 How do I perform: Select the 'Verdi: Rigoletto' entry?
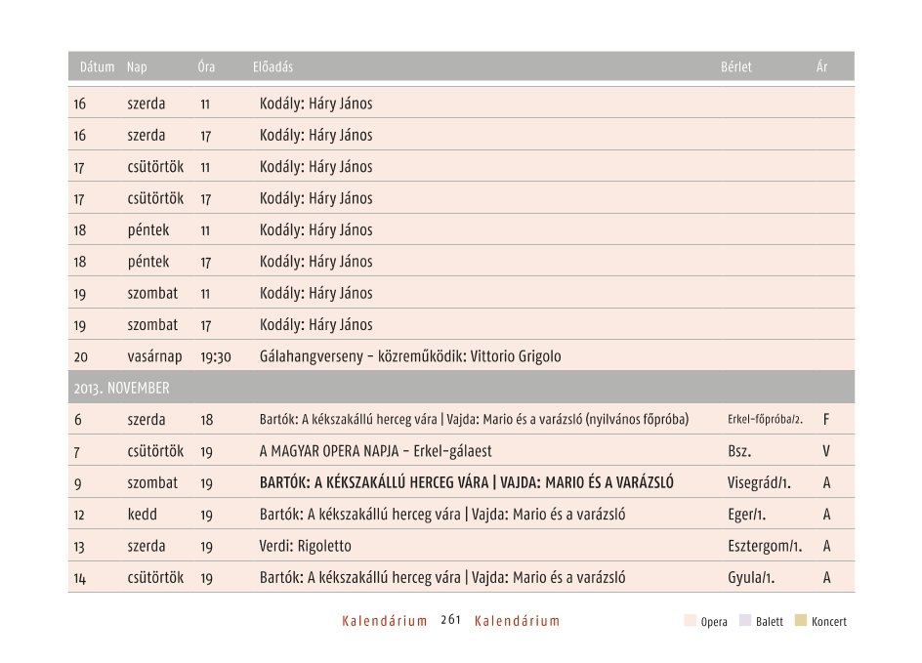305,546
